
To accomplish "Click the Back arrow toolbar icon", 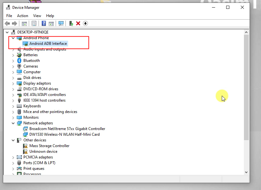I will click(7, 23).
